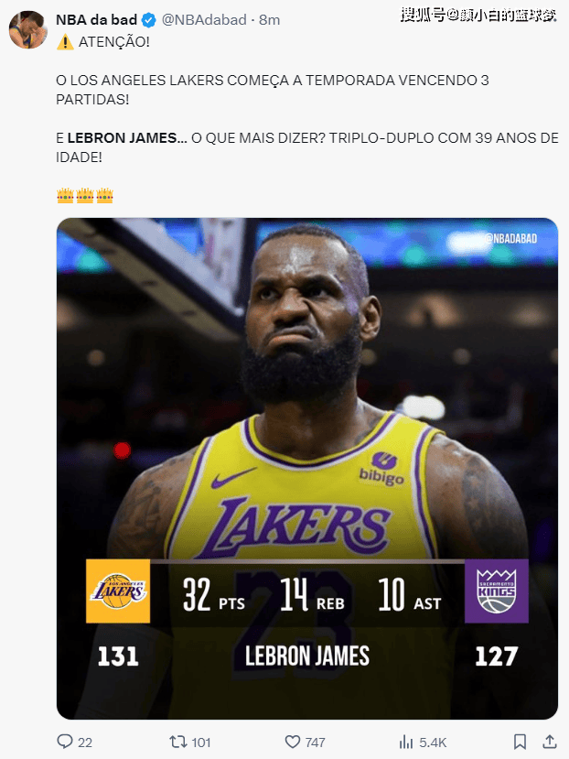
Task: Click the 22 replies count
Action: (x=85, y=743)
